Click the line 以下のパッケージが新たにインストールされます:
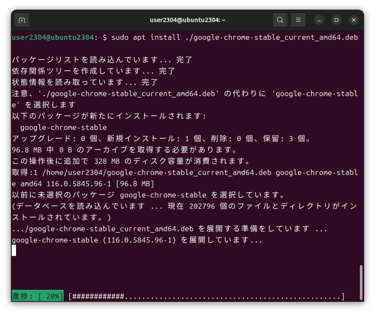The height and width of the screenshot is (314, 375). pos(109,116)
